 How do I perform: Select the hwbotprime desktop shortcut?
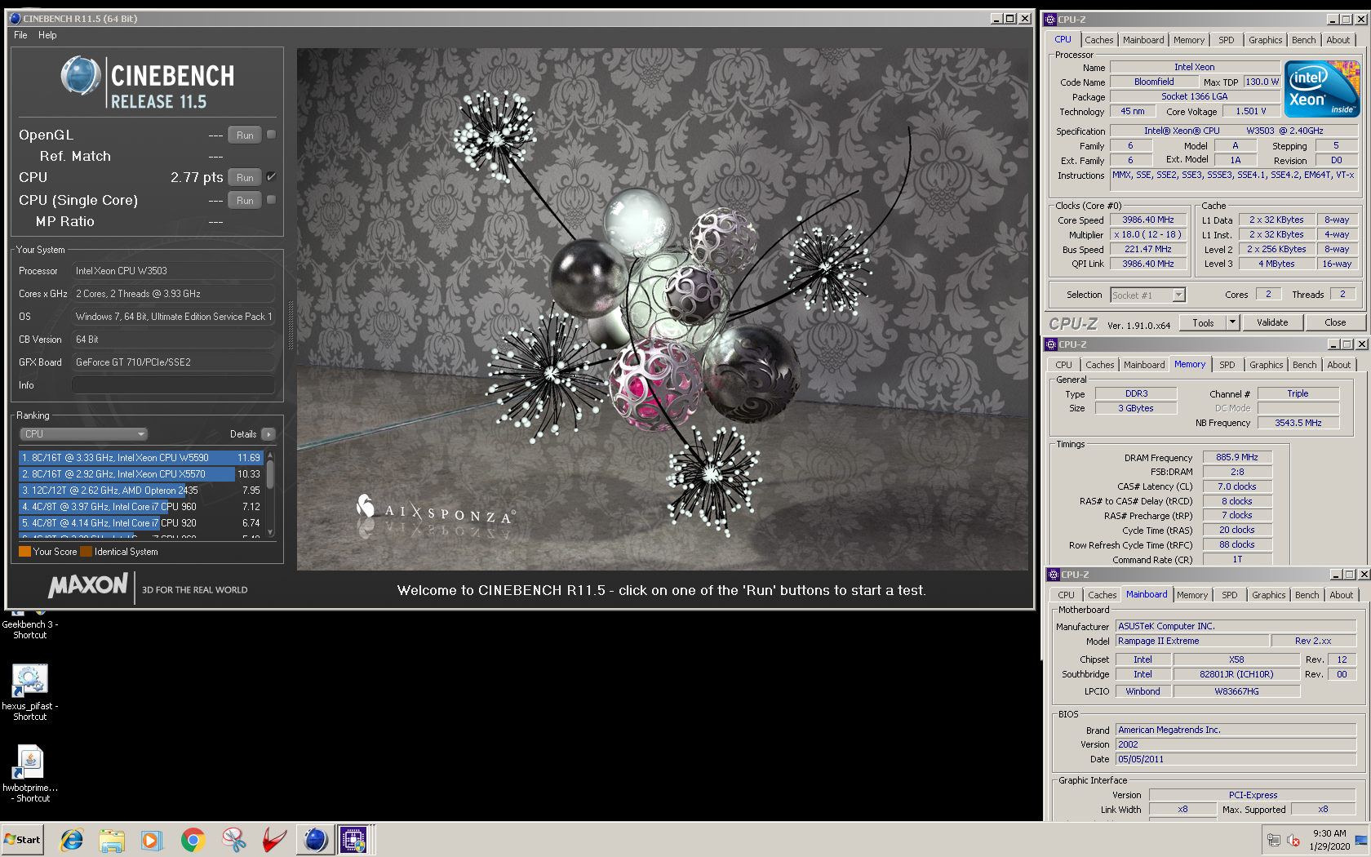click(30, 774)
